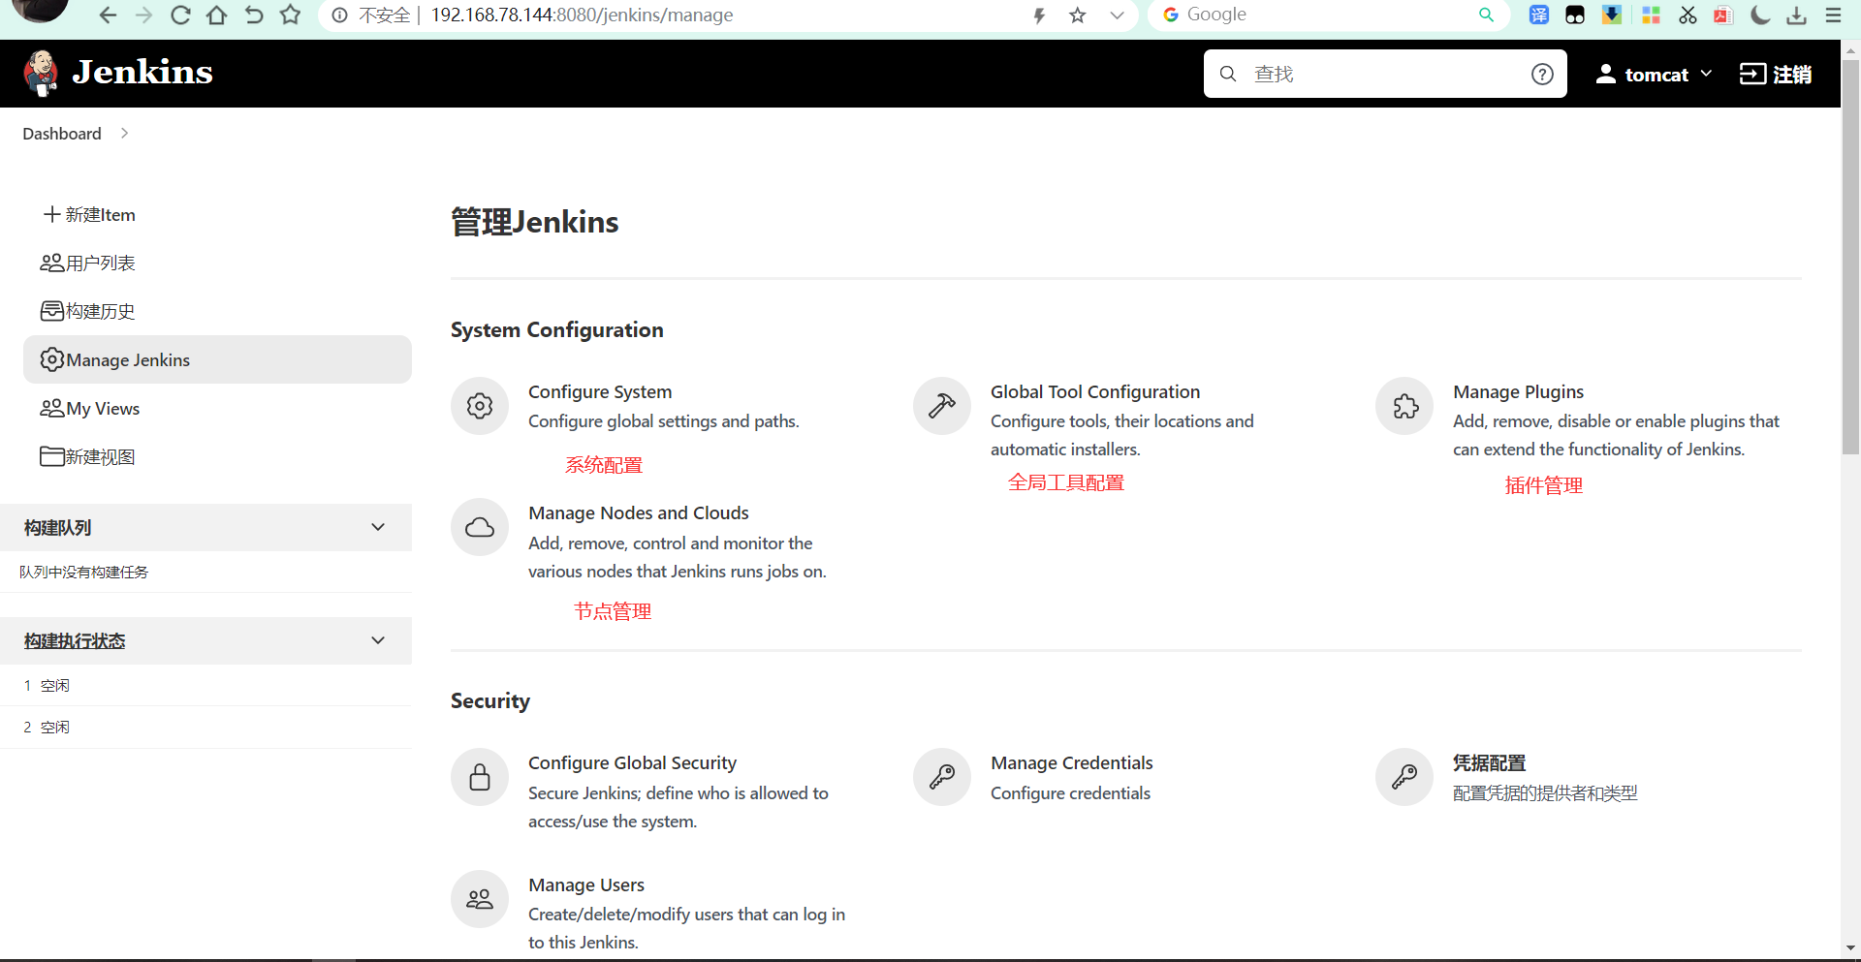
Task: Click the Manage Users people icon
Action: (x=479, y=899)
